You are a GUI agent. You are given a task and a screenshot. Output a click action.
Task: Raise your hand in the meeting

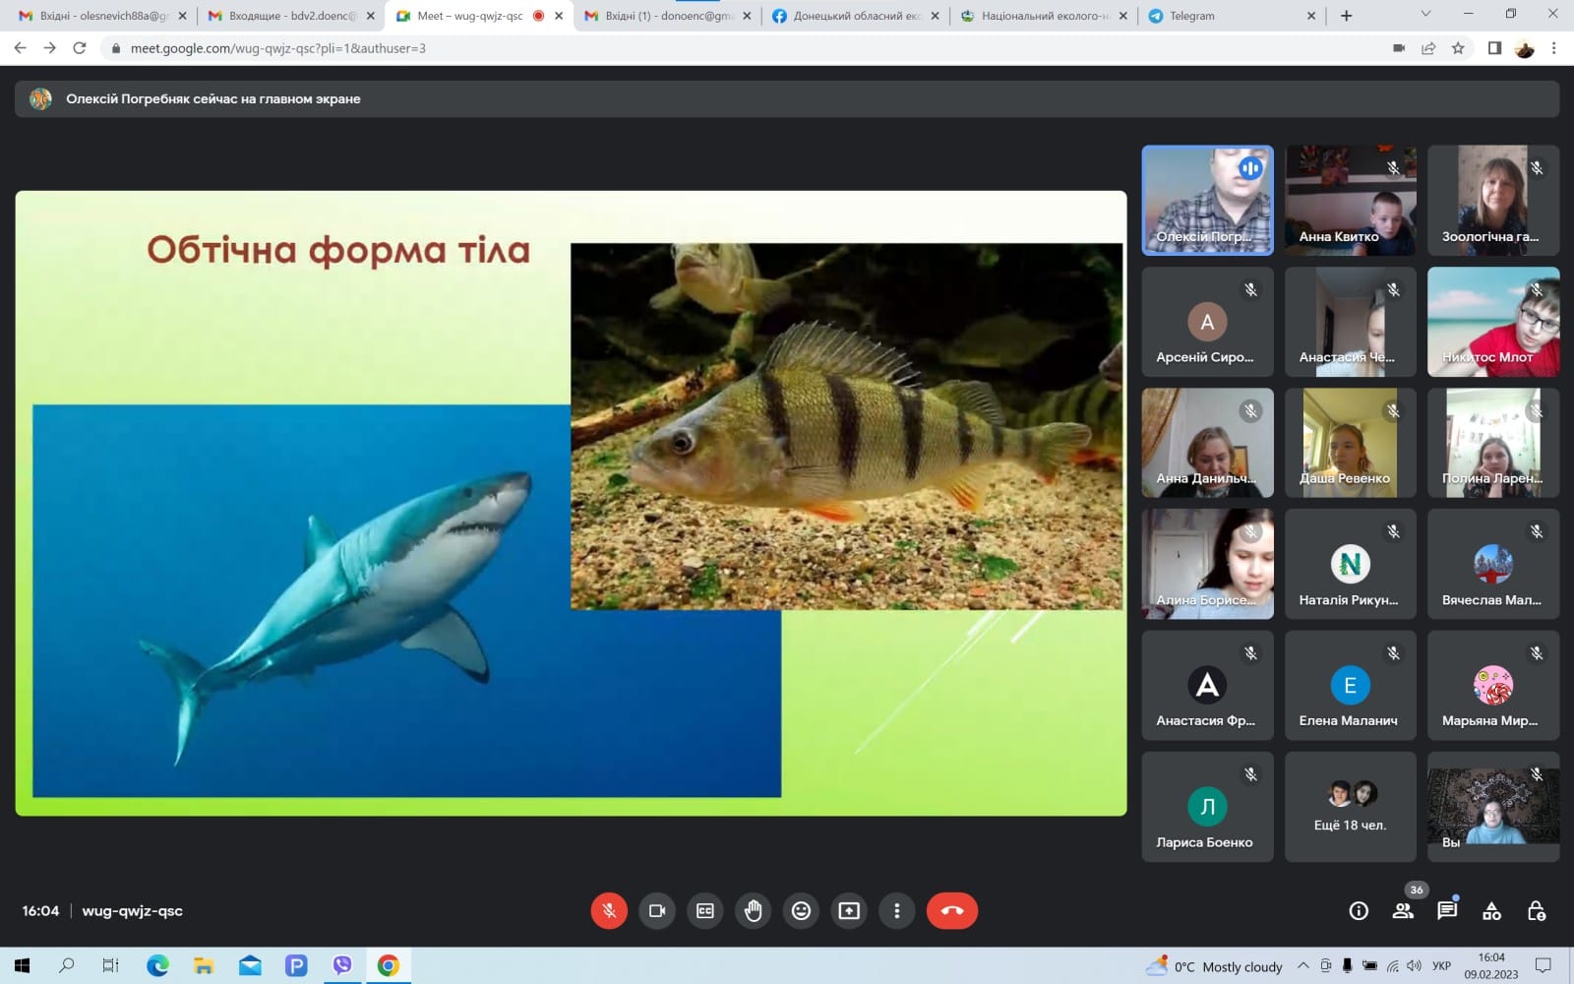click(x=754, y=911)
